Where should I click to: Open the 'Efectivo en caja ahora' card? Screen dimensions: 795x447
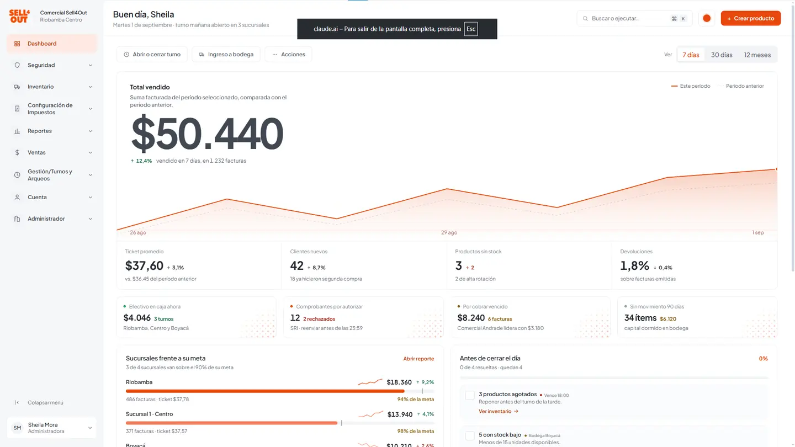pos(196,317)
